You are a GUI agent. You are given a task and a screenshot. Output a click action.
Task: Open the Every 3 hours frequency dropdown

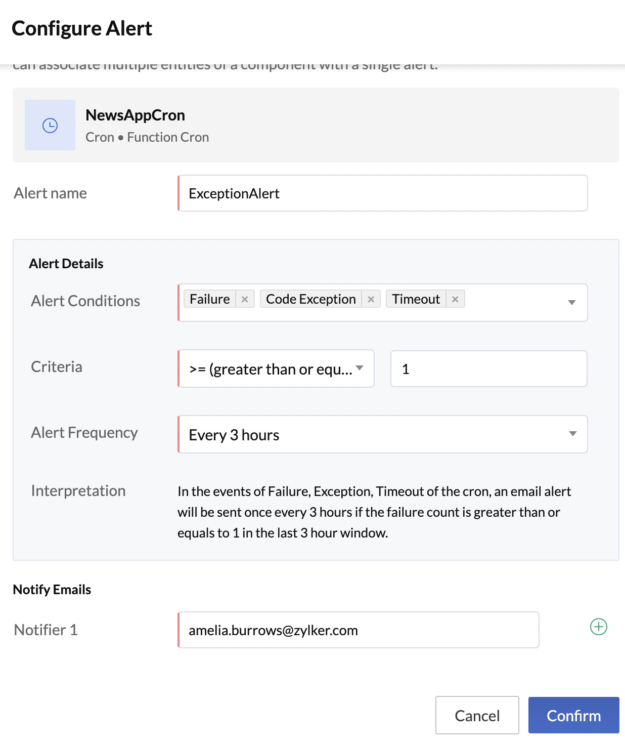click(x=382, y=434)
